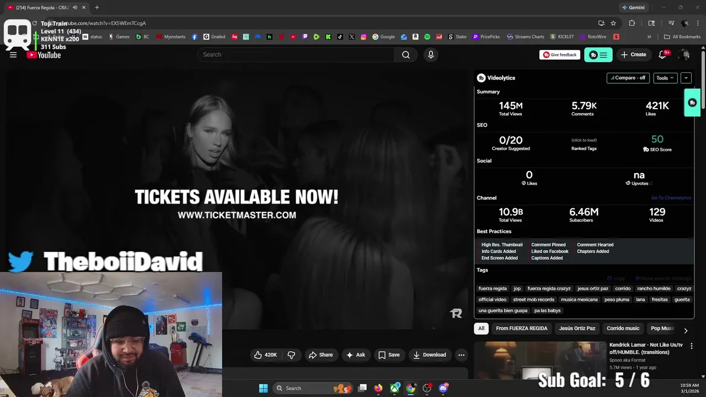Open the three-dot more actions menu
706x397 pixels.
(462, 355)
